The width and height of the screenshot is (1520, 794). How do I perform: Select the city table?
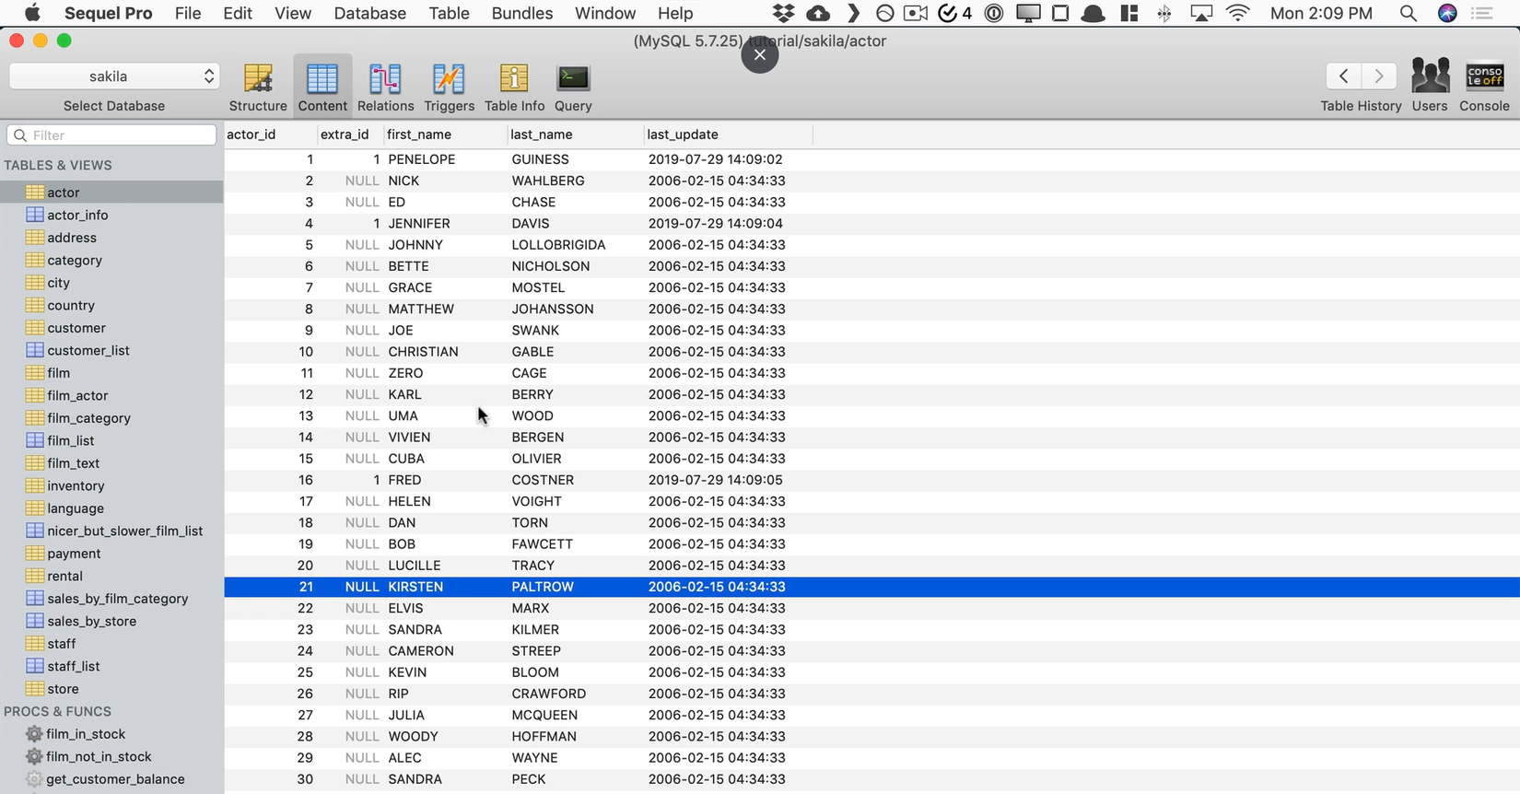pos(111,283)
